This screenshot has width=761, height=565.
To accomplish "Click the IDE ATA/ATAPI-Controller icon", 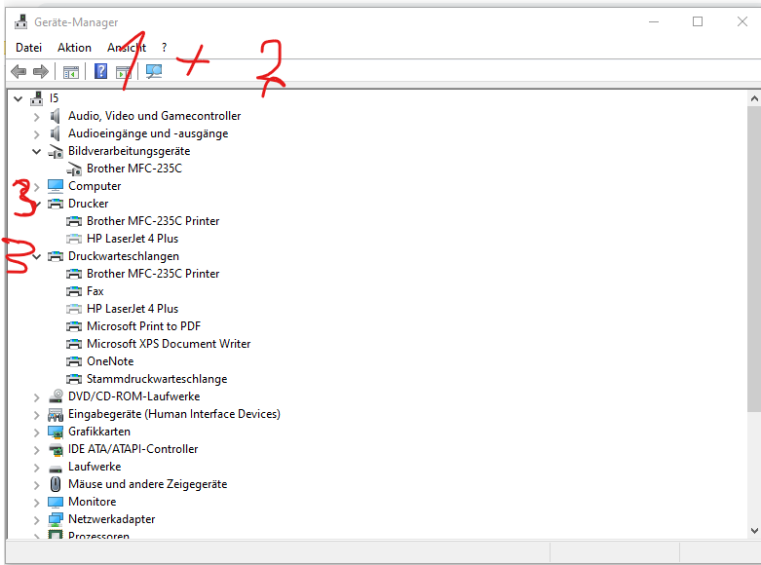I will coord(56,449).
